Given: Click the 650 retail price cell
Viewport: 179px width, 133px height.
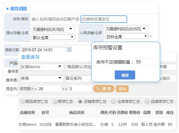Looking at the screenshot, I should [x=135, y=124].
